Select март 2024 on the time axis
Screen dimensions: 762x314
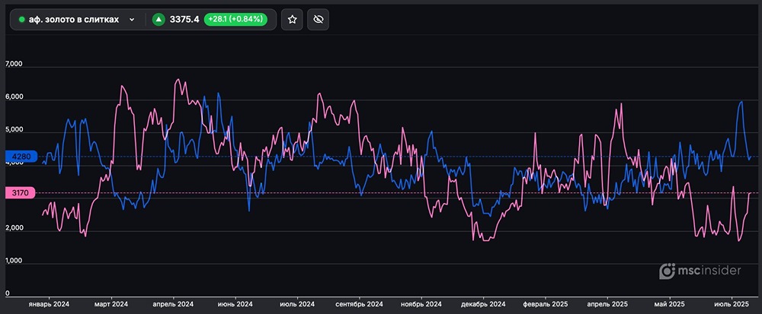click(112, 304)
